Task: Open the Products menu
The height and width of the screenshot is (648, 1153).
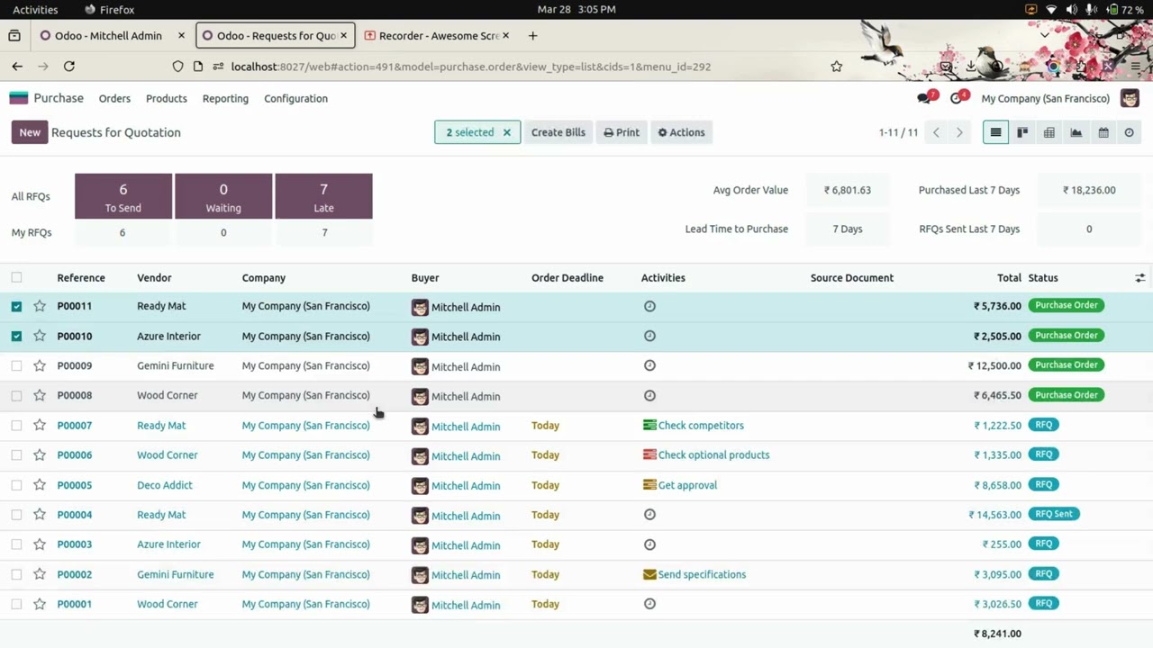Action: [167, 98]
